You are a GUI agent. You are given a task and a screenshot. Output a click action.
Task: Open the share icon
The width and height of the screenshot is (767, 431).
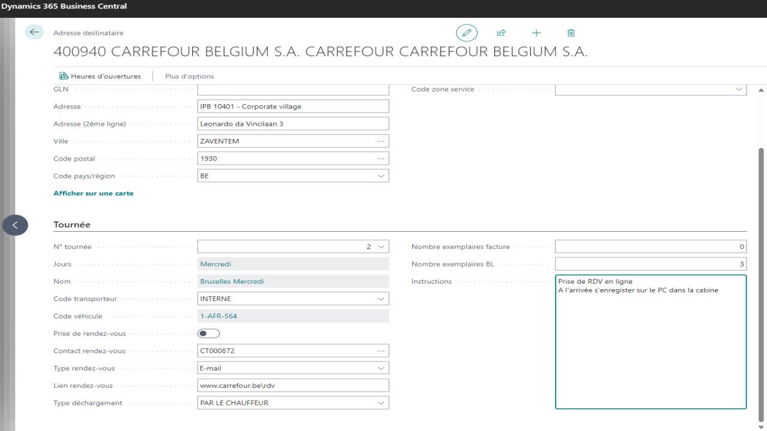pyautogui.click(x=502, y=33)
